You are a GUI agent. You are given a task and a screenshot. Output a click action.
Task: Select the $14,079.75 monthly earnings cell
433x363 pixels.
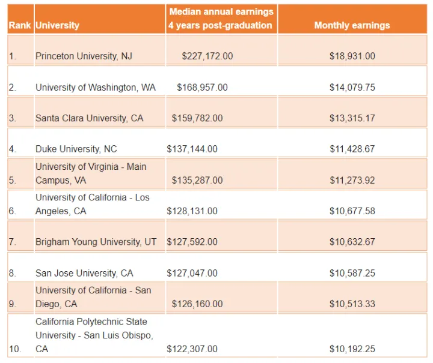click(352, 88)
